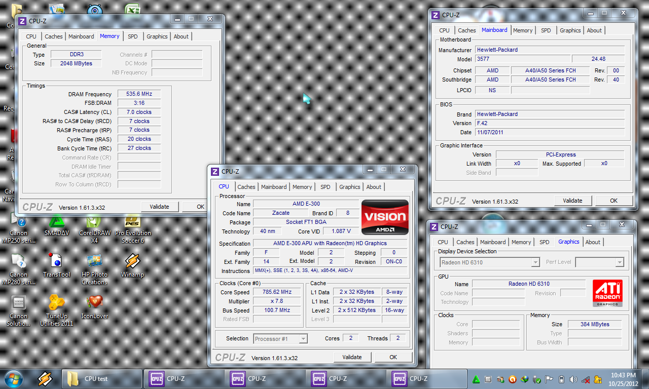649x389 pixels.
Task: Open Canon Solution desktop shortcut
Action: (x=19, y=311)
